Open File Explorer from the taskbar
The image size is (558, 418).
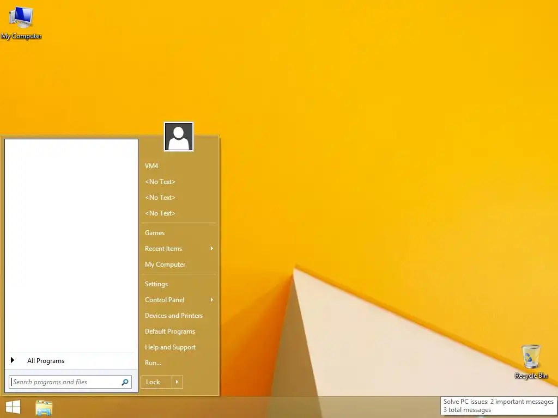44,408
